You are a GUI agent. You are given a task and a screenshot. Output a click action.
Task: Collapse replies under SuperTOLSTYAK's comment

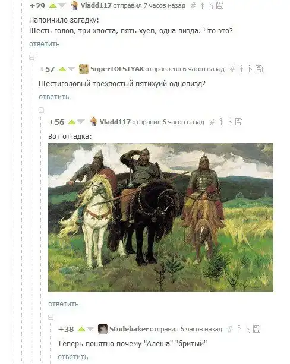point(42,110)
